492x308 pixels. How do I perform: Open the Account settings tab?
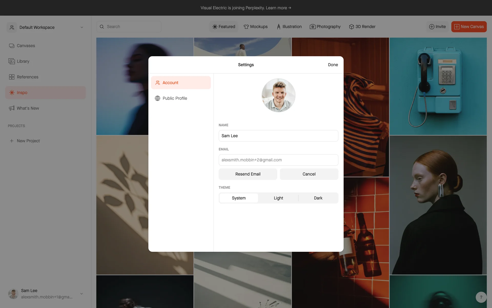(x=181, y=83)
